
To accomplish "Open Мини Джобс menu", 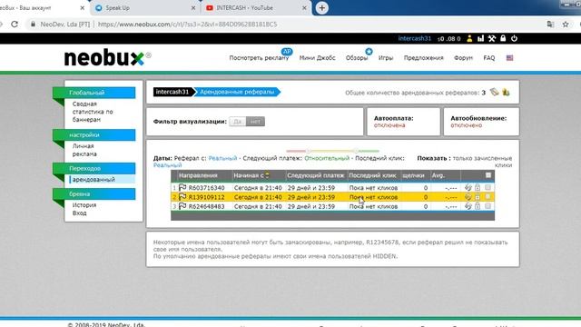I will tap(317, 58).
